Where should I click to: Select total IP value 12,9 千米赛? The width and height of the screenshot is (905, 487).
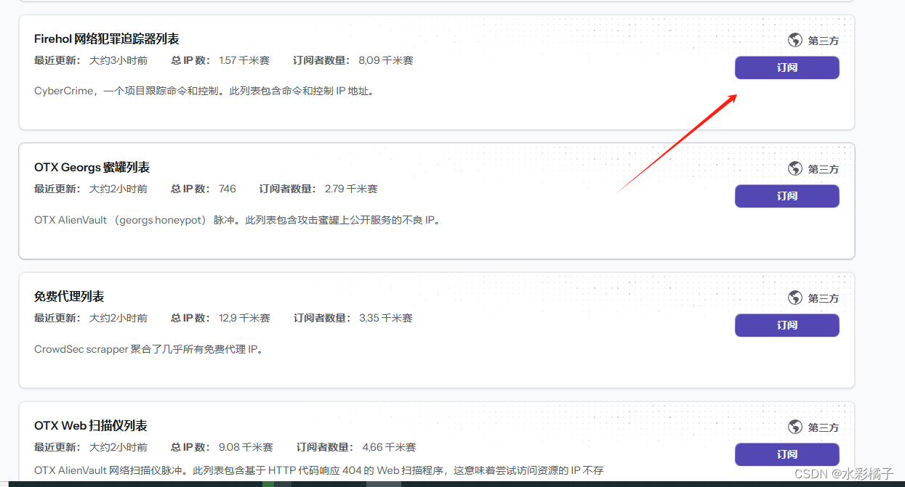(x=244, y=318)
